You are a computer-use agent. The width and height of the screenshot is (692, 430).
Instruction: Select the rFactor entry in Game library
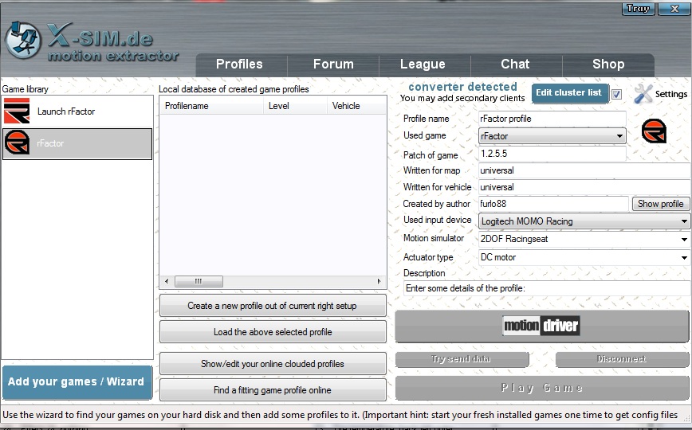[77, 143]
